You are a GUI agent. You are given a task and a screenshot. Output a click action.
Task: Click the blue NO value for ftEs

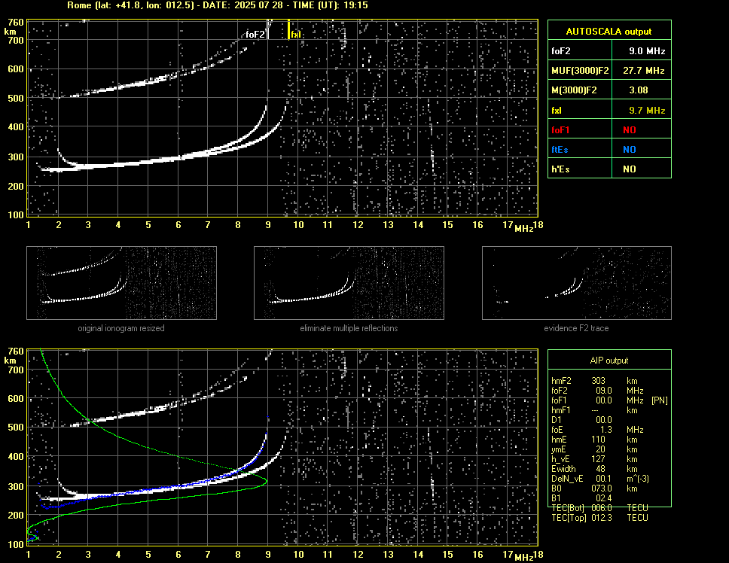630,150
